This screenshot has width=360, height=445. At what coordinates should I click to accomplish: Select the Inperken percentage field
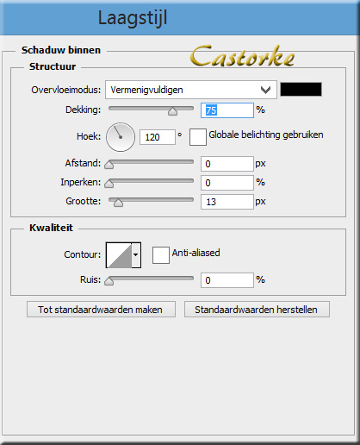pos(227,183)
